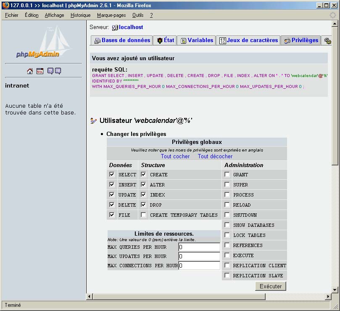
Task: Uncheck the FILE privilege
Action: 112,215
